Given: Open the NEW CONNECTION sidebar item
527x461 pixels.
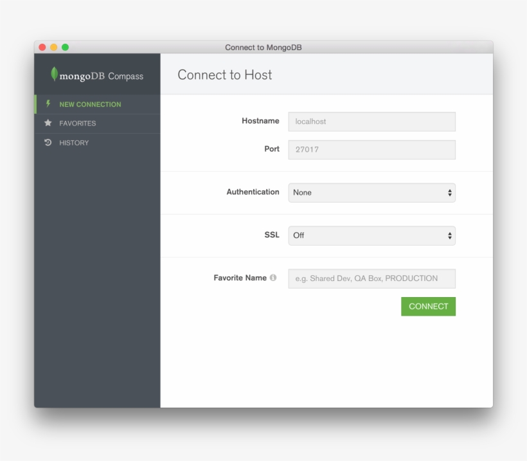Looking at the screenshot, I should (97, 104).
